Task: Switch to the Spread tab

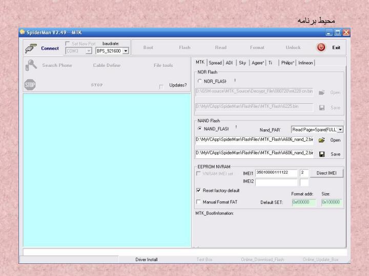Action: pyautogui.click(x=215, y=63)
